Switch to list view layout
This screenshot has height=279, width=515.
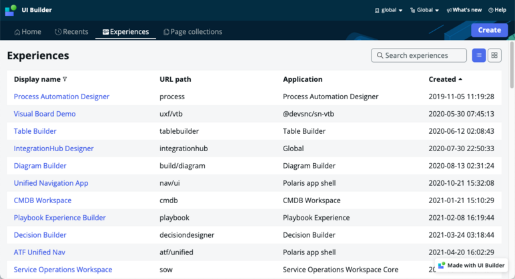[x=479, y=55]
